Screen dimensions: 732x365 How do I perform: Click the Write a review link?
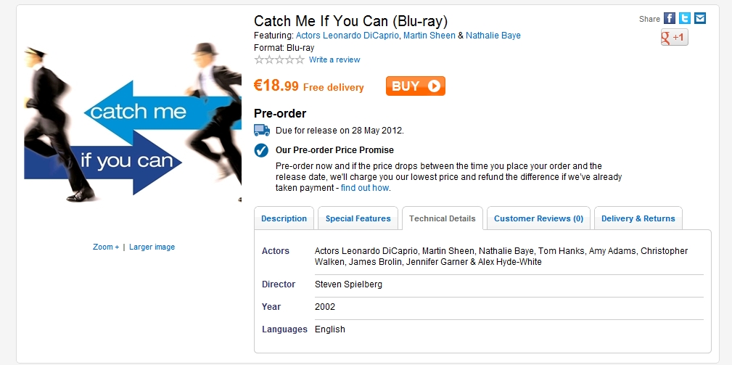click(x=334, y=60)
